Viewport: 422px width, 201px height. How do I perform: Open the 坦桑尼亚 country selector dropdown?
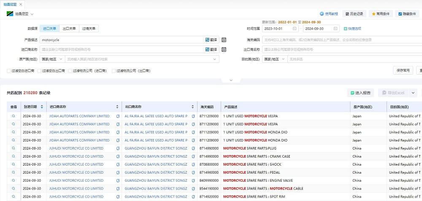[20, 14]
